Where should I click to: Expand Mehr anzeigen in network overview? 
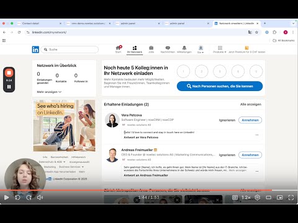tap(49, 92)
